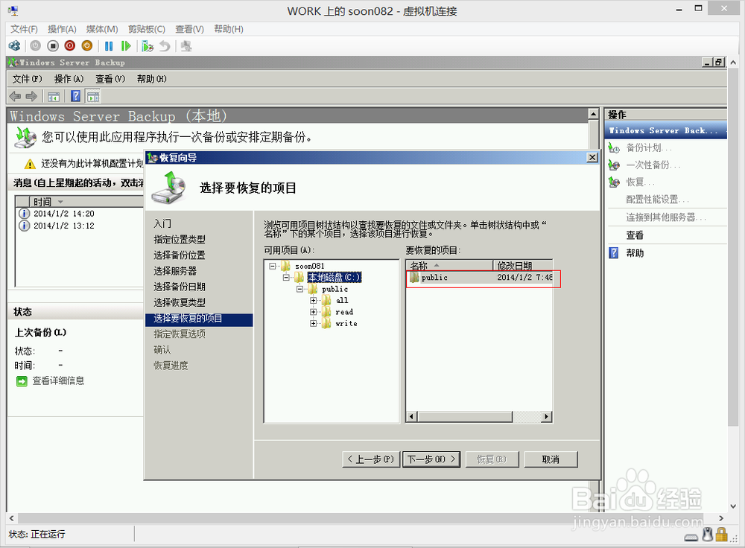
Task: Pause the virtual machine
Action: 109,46
